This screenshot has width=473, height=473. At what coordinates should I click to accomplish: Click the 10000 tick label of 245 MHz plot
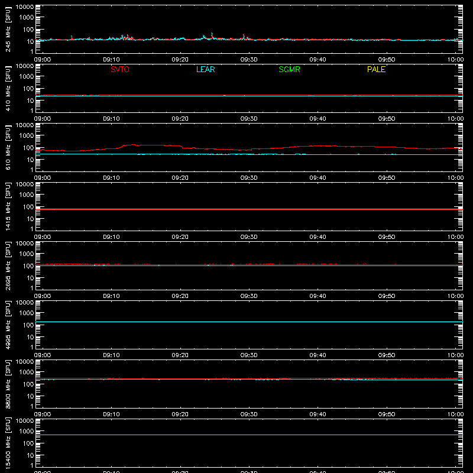25,7
